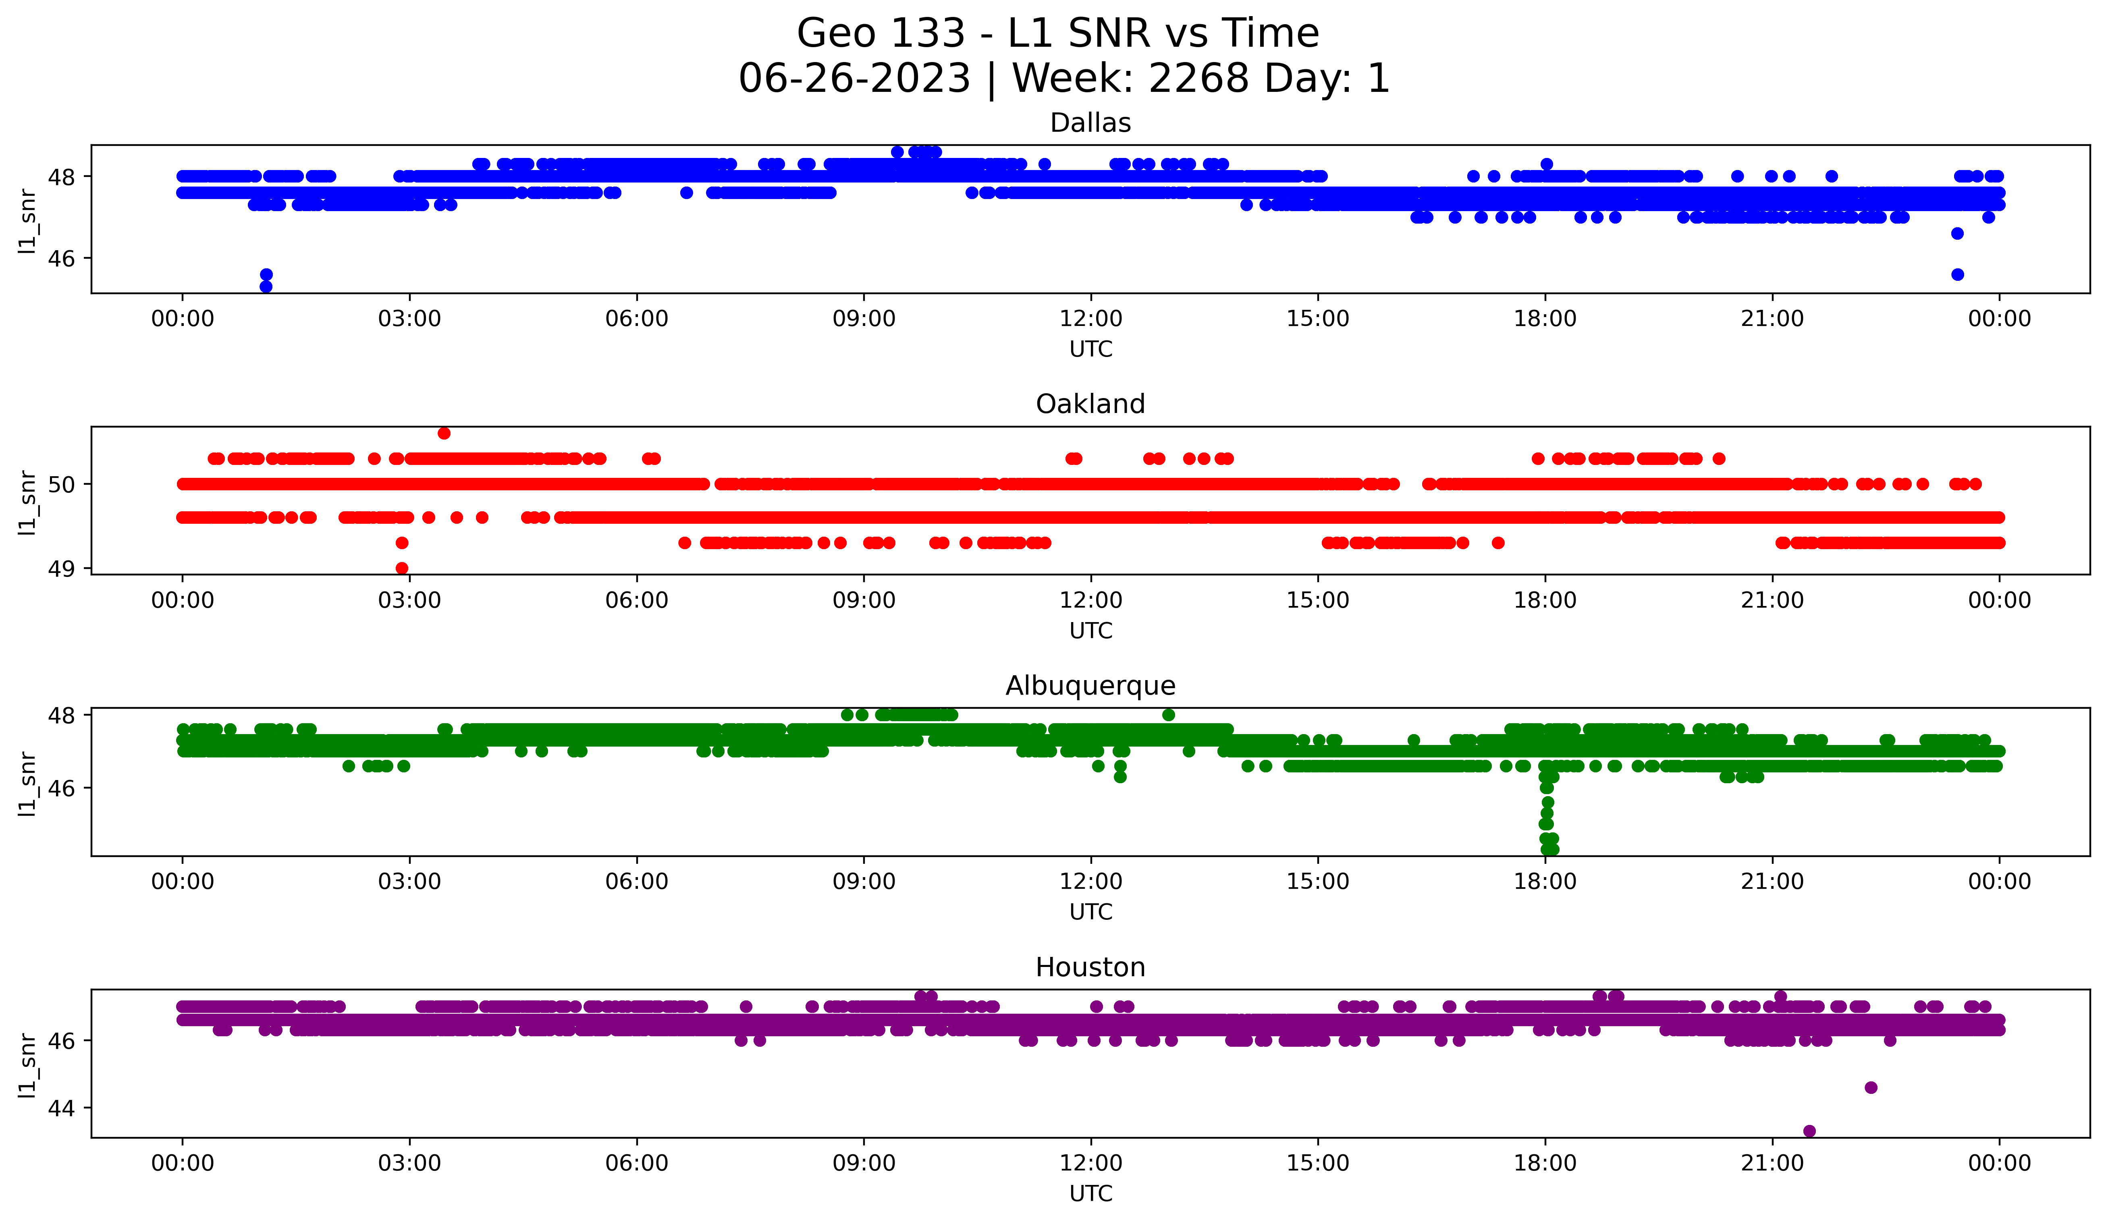Click the 18:00 tick label under Albuquerque plot

coord(1544,882)
